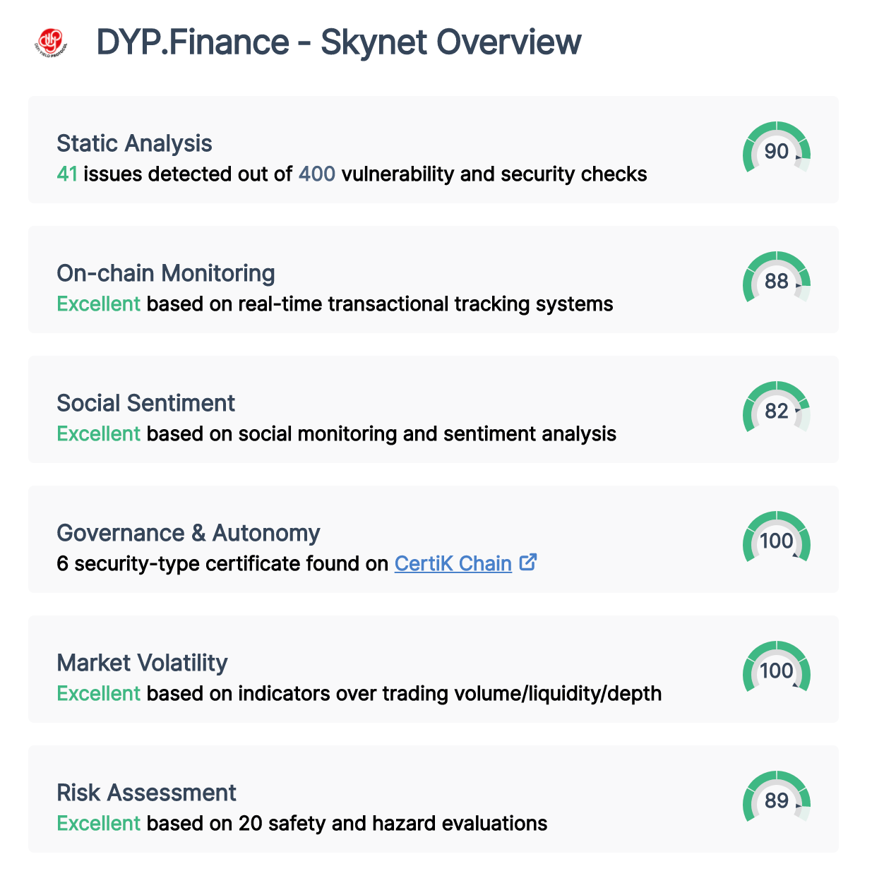
Task: Click the Market Volatility gauge showing 100
Action: click(x=775, y=671)
